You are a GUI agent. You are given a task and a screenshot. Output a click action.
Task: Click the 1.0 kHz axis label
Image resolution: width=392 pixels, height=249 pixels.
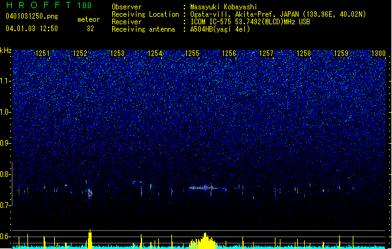[6, 112]
